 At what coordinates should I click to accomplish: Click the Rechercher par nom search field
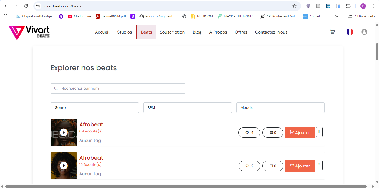pos(118,89)
